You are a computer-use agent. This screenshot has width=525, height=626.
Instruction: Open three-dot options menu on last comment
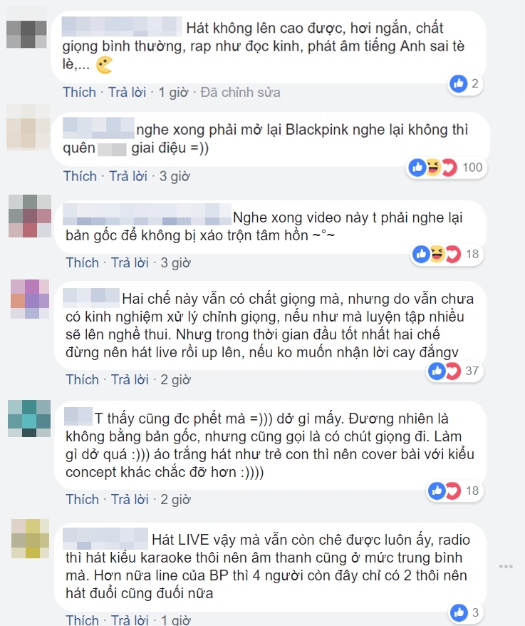click(x=506, y=567)
